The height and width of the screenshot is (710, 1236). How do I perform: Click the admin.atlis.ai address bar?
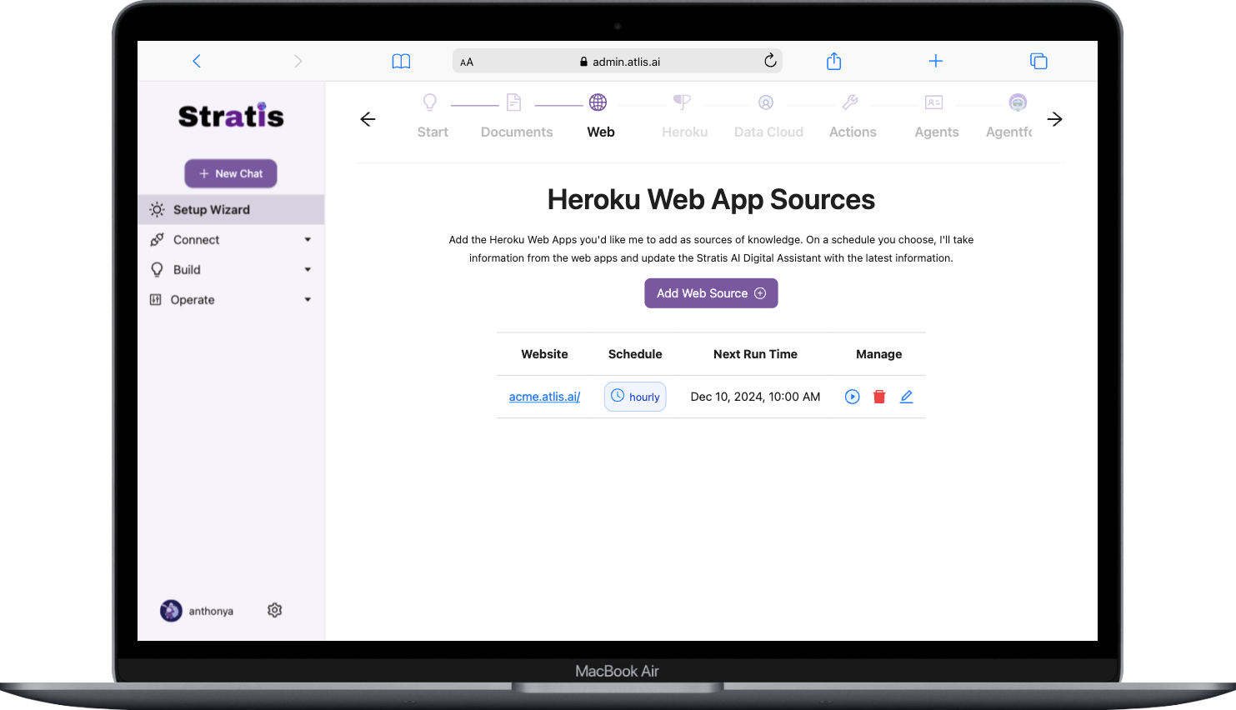pos(618,61)
